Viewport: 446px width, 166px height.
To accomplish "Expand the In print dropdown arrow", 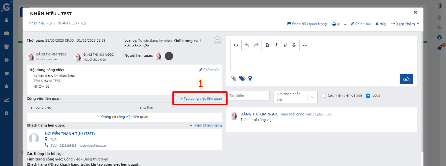I will 345,24.
